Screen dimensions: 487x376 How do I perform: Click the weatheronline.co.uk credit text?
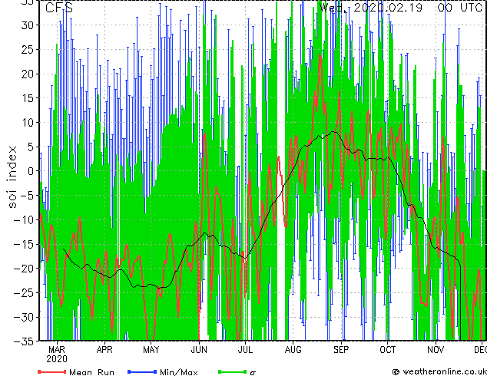point(445,371)
